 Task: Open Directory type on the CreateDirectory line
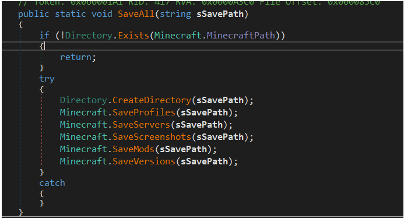[x=83, y=100]
